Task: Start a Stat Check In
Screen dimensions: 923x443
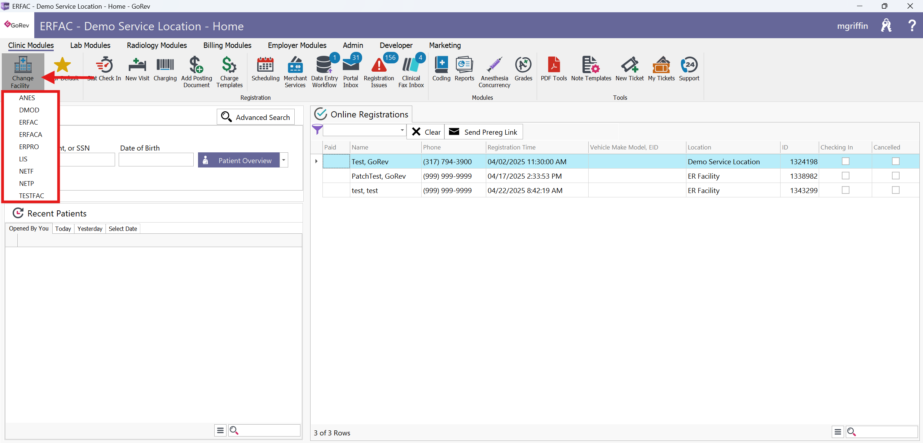Action: [104, 69]
